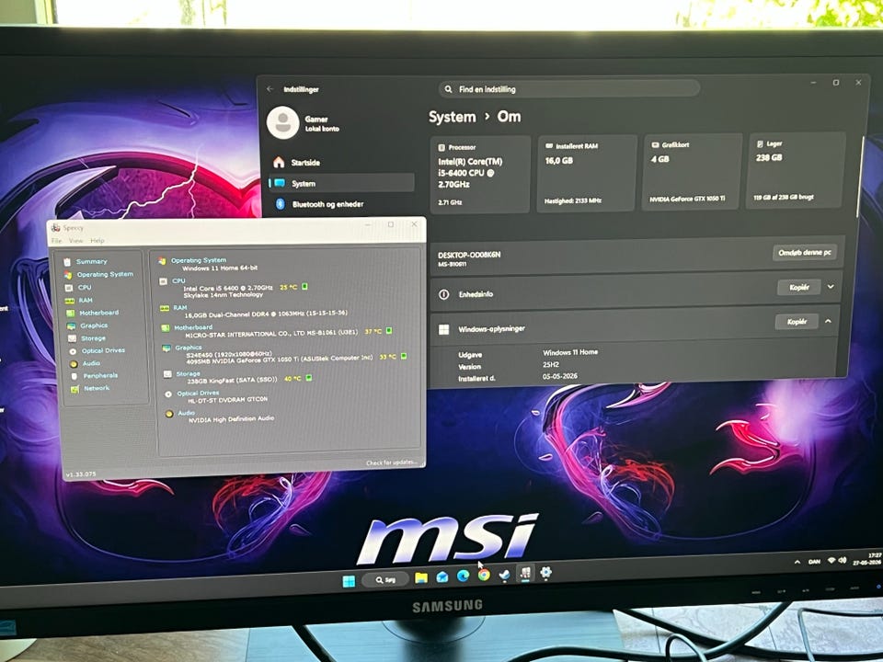Click green CPU temperature indicator next to 25 °C

304,287
